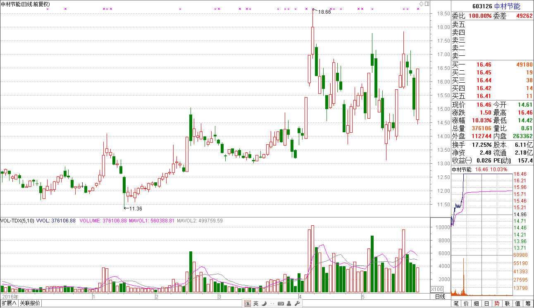534x308 pixels.
Task: Click the '涨跌' value 1.50
Action: tap(485, 112)
